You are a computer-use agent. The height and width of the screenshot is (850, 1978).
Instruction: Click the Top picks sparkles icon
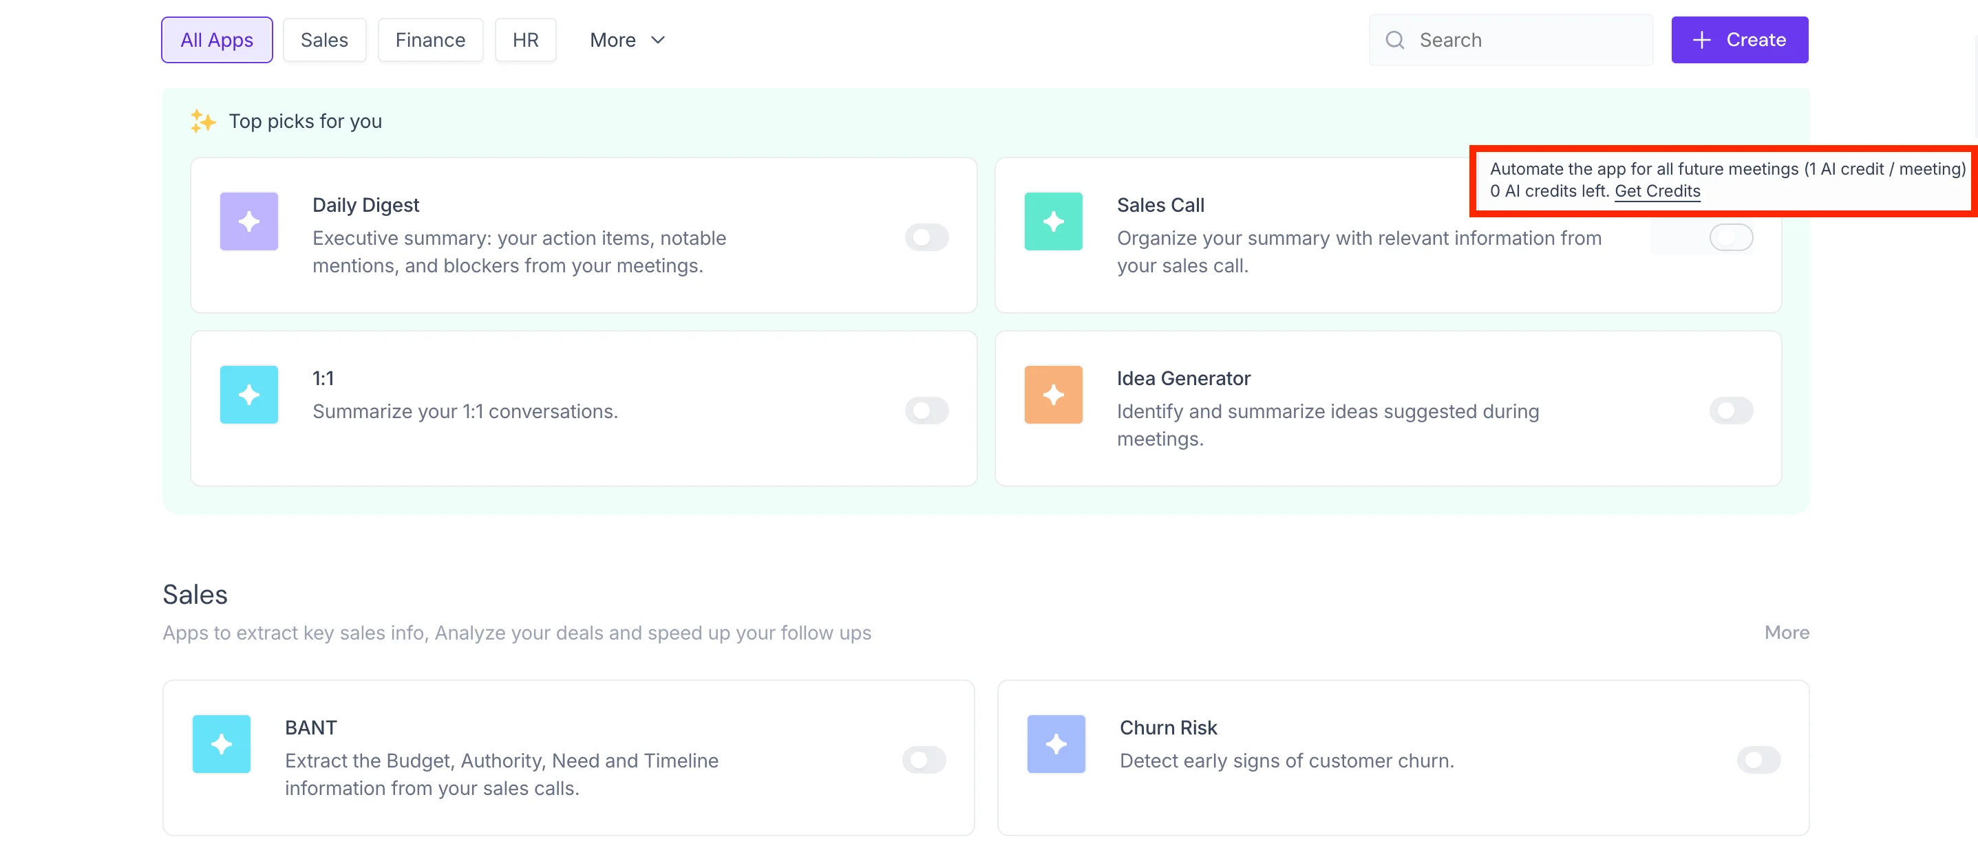pos(203,120)
